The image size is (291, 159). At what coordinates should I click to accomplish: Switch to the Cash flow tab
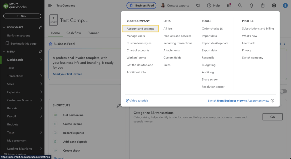click(x=74, y=33)
